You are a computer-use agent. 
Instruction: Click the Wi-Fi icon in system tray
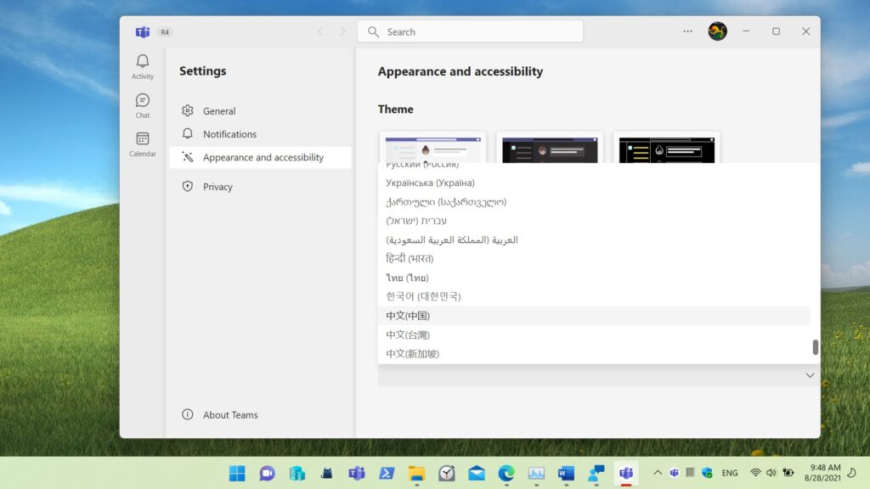(x=755, y=473)
